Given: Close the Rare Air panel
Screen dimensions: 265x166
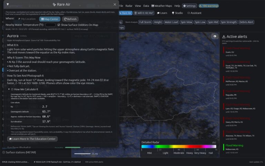Looking at the screenshot, I should point(115,4).
